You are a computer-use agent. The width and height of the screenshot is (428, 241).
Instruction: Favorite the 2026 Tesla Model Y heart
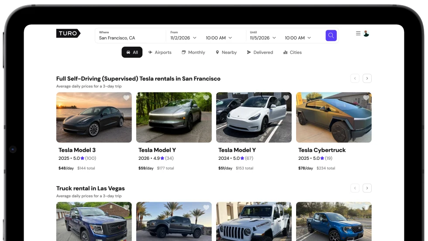coord(206,98)
